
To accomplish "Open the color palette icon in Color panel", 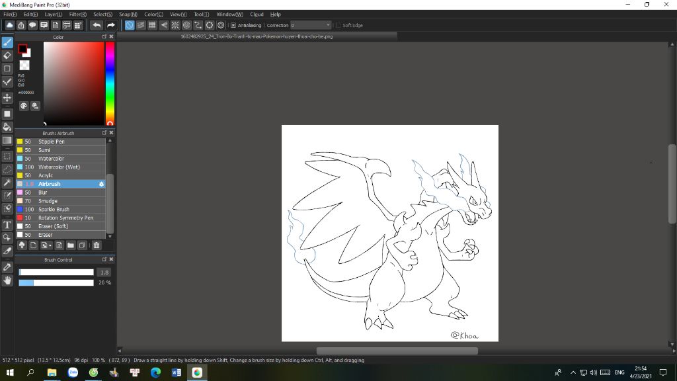I will pos(24,106).
